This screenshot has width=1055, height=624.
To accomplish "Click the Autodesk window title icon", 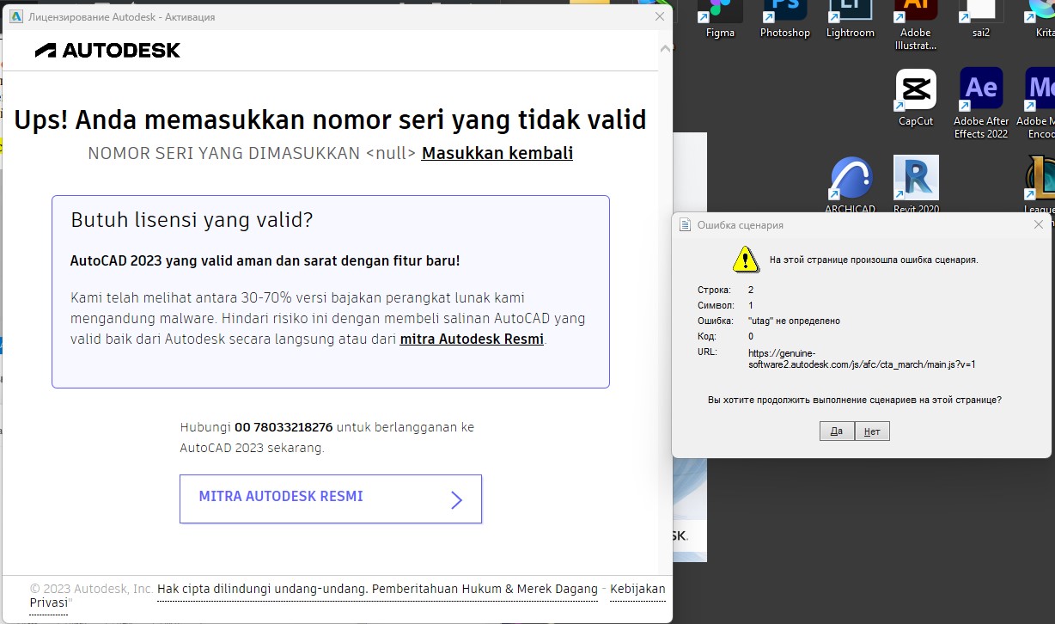I will tap(15, 16).
